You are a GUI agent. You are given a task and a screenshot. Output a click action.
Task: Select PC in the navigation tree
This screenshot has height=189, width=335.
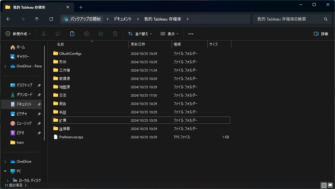tap(16, 171)
